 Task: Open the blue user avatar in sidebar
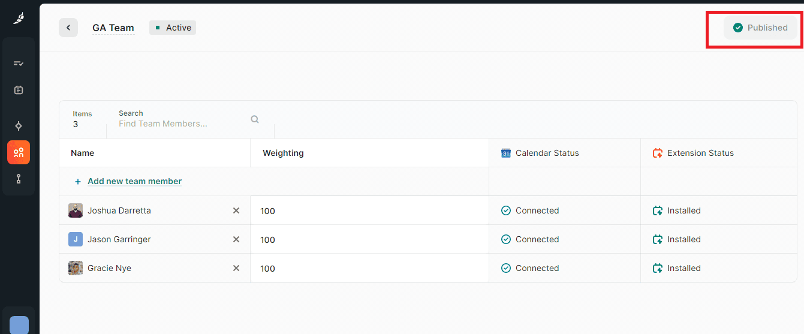click(x=19, y=325)
